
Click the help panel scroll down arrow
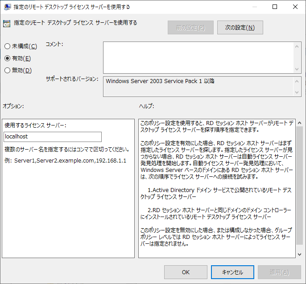(300, 255)
